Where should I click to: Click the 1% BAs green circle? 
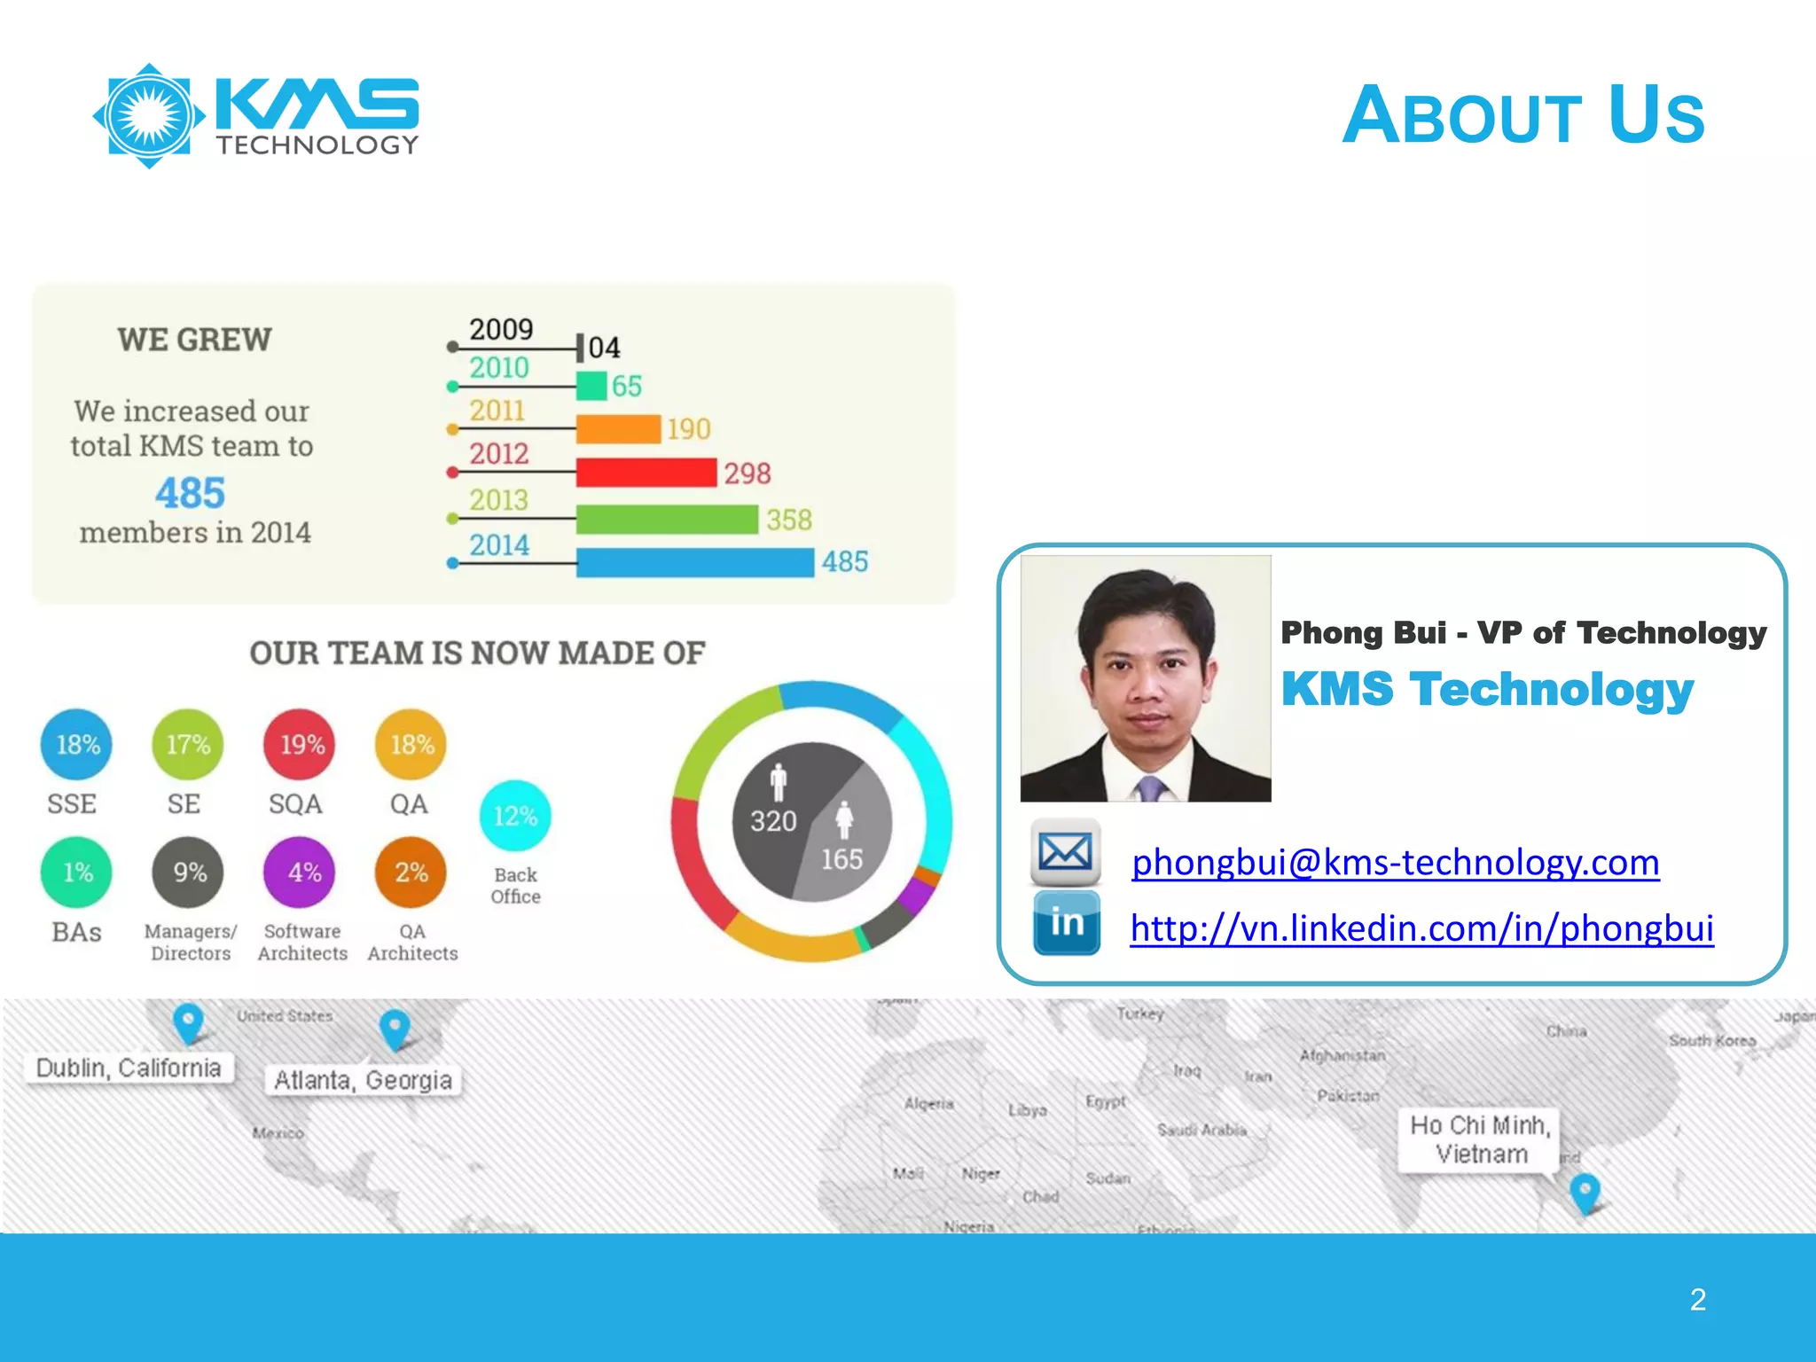pyautogui.click(x=76, y=873)
